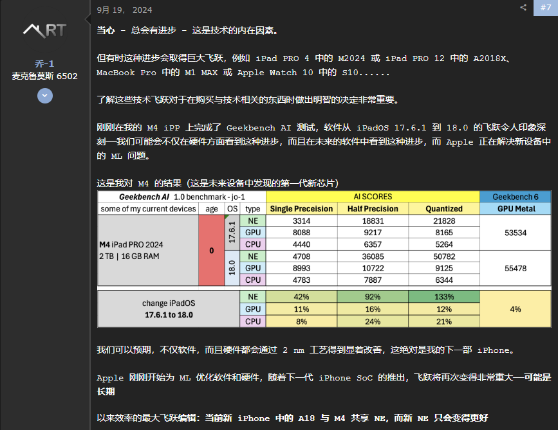The width and height of the screenshot is (558, 430).
Task: Click the 53534 GPU Metal score
Action: click(516, 232)
